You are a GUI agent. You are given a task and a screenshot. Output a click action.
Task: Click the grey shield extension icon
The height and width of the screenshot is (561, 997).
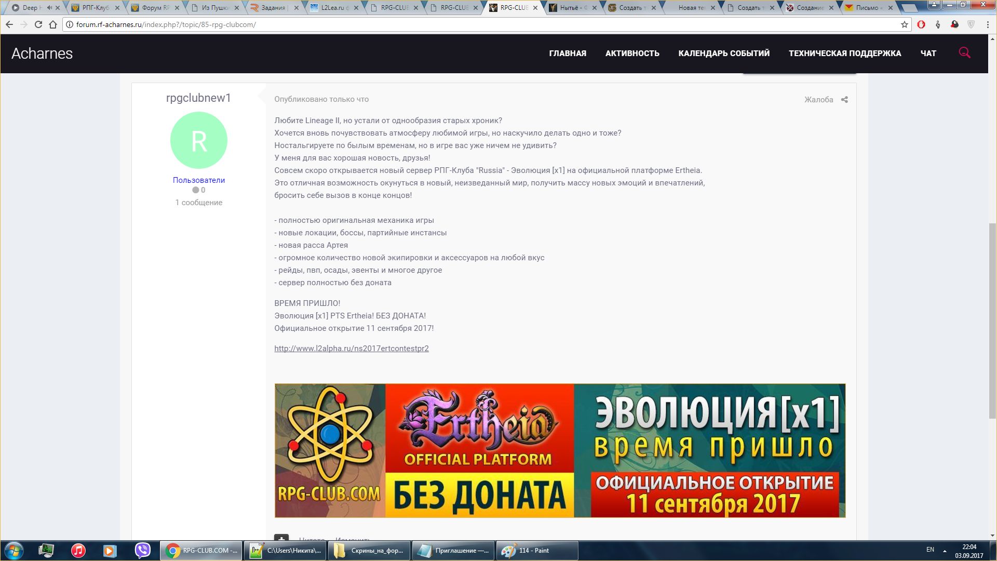[x=971, y=24]
